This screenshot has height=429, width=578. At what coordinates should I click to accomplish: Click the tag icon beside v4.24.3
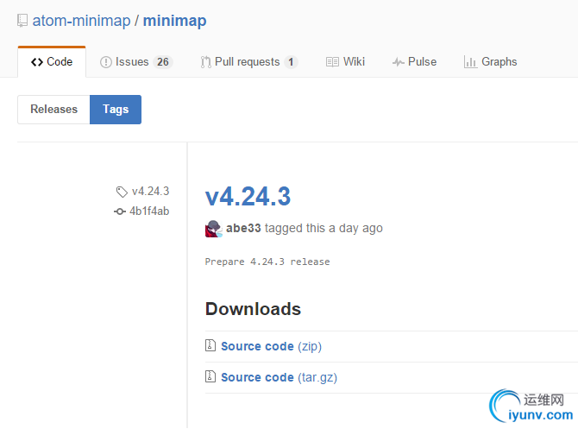pyautogui.click(x=122, y=192)
